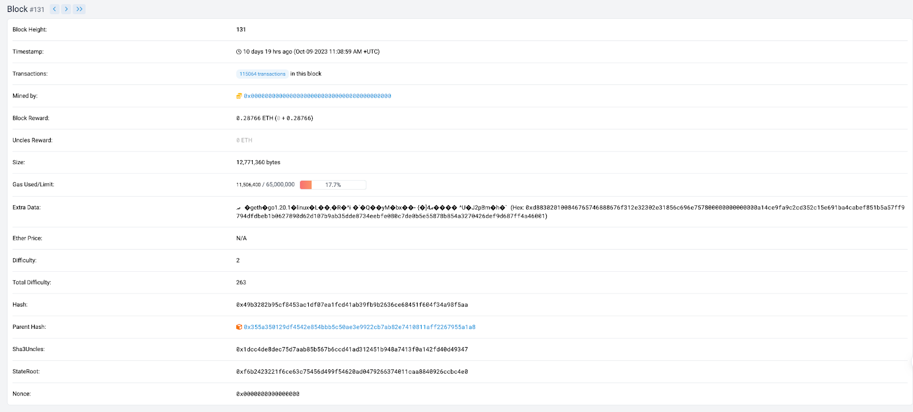Click the Sha3Uncles hash value
The width and height of the screenshot is (913, 412).
352,349
